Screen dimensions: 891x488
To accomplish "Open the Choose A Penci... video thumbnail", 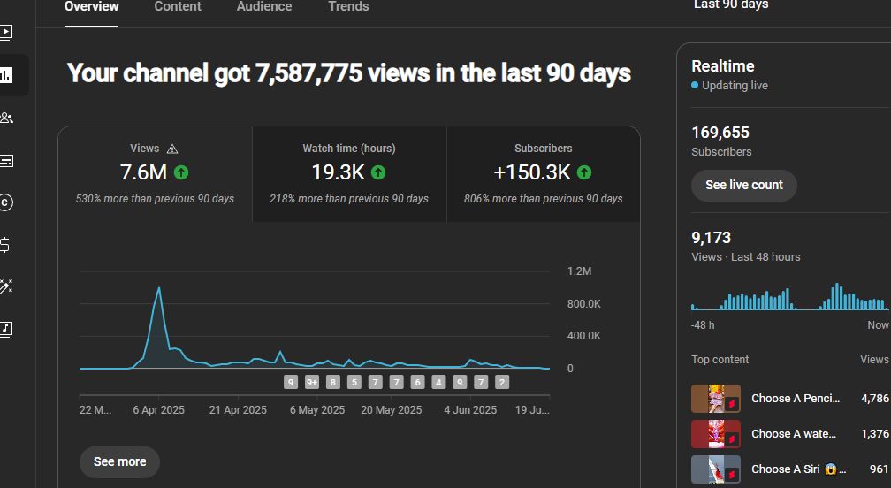I will coord(715,399).
